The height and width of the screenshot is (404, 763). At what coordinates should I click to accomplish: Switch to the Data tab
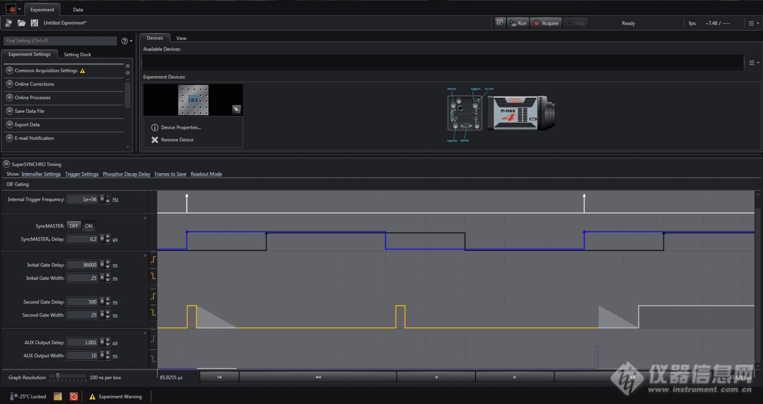78,10
